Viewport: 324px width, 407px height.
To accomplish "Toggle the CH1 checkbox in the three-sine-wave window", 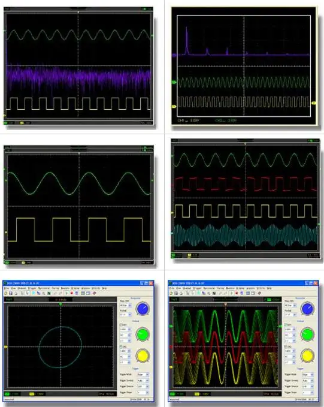I will tap(286, 325).
